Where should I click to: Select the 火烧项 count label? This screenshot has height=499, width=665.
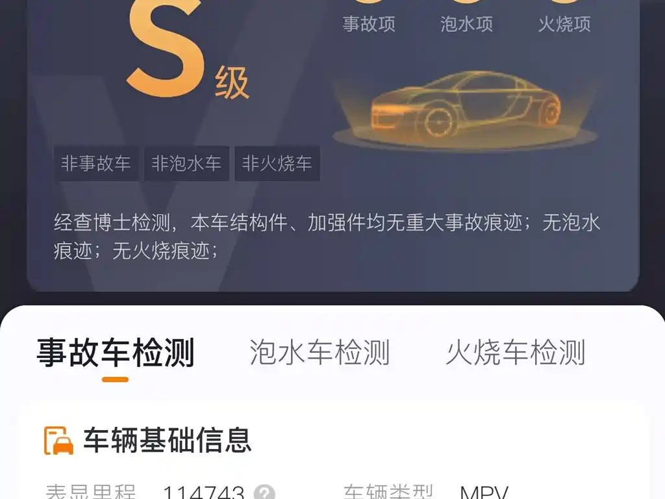pyautogui.click(x=564, y=24)
